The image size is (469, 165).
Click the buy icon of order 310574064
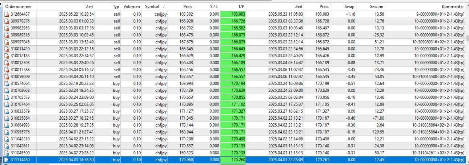[6, 83]
